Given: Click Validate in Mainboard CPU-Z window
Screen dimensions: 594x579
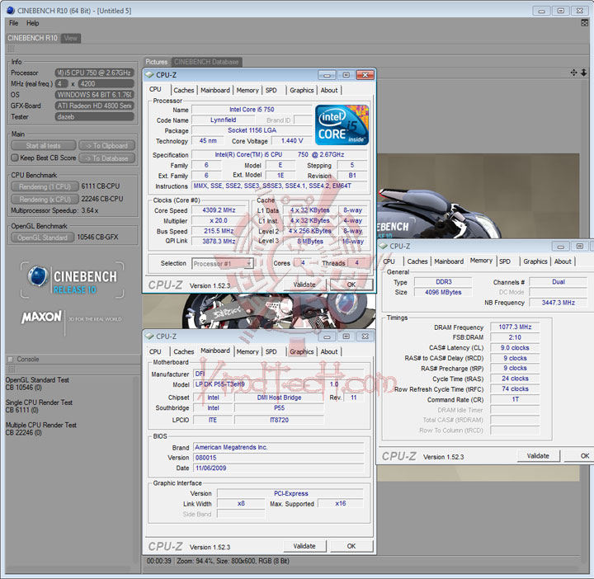Looking at the screenshot, I should coord(304,546).
